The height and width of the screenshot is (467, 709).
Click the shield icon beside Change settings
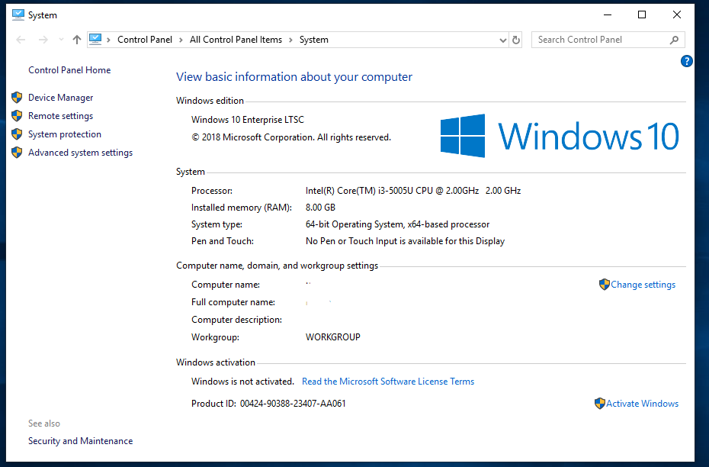coord(604,285)
